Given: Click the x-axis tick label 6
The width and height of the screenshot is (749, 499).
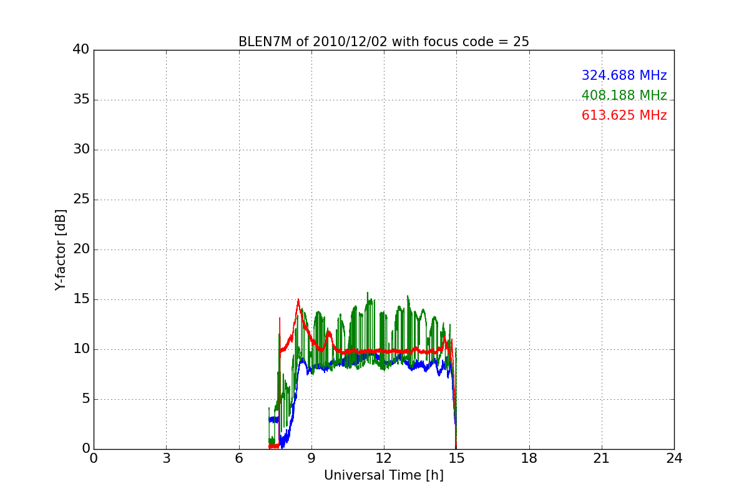Looking at the screenshot, I should click(x=238, y=458).
